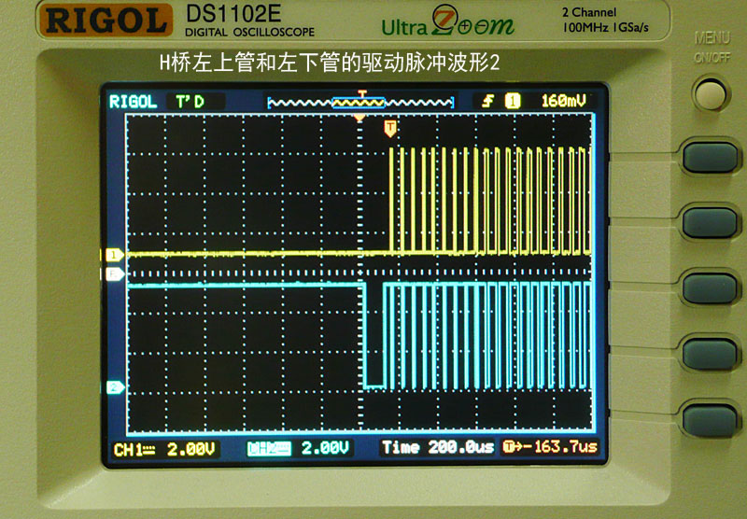Select the 160mV trigger level readout
Viewport: 747px width, 519px height.
pyautogui.click(x=563, y=101)
